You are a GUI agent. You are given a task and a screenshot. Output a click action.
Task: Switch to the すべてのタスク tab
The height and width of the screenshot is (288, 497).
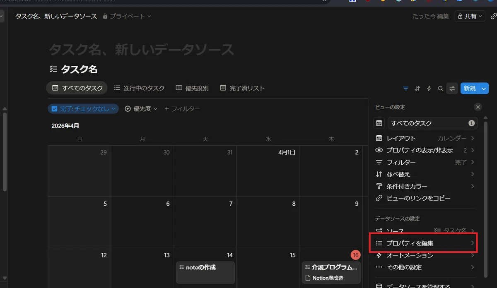pyautogui.click(x=77, y=88)
